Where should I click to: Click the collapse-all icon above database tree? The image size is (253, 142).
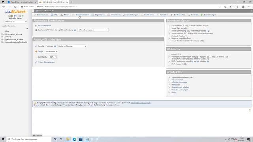[27, 28]
